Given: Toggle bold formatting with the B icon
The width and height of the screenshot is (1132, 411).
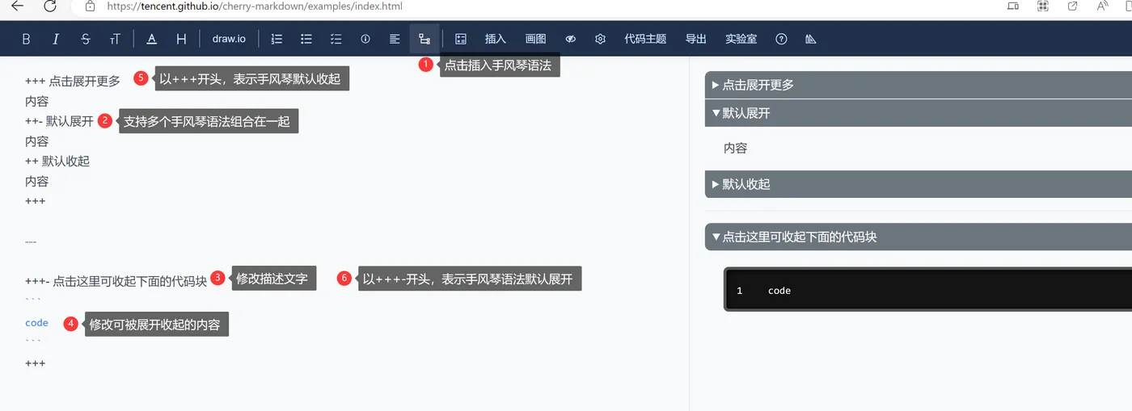Looking at the screenshot, I should 26,39.
